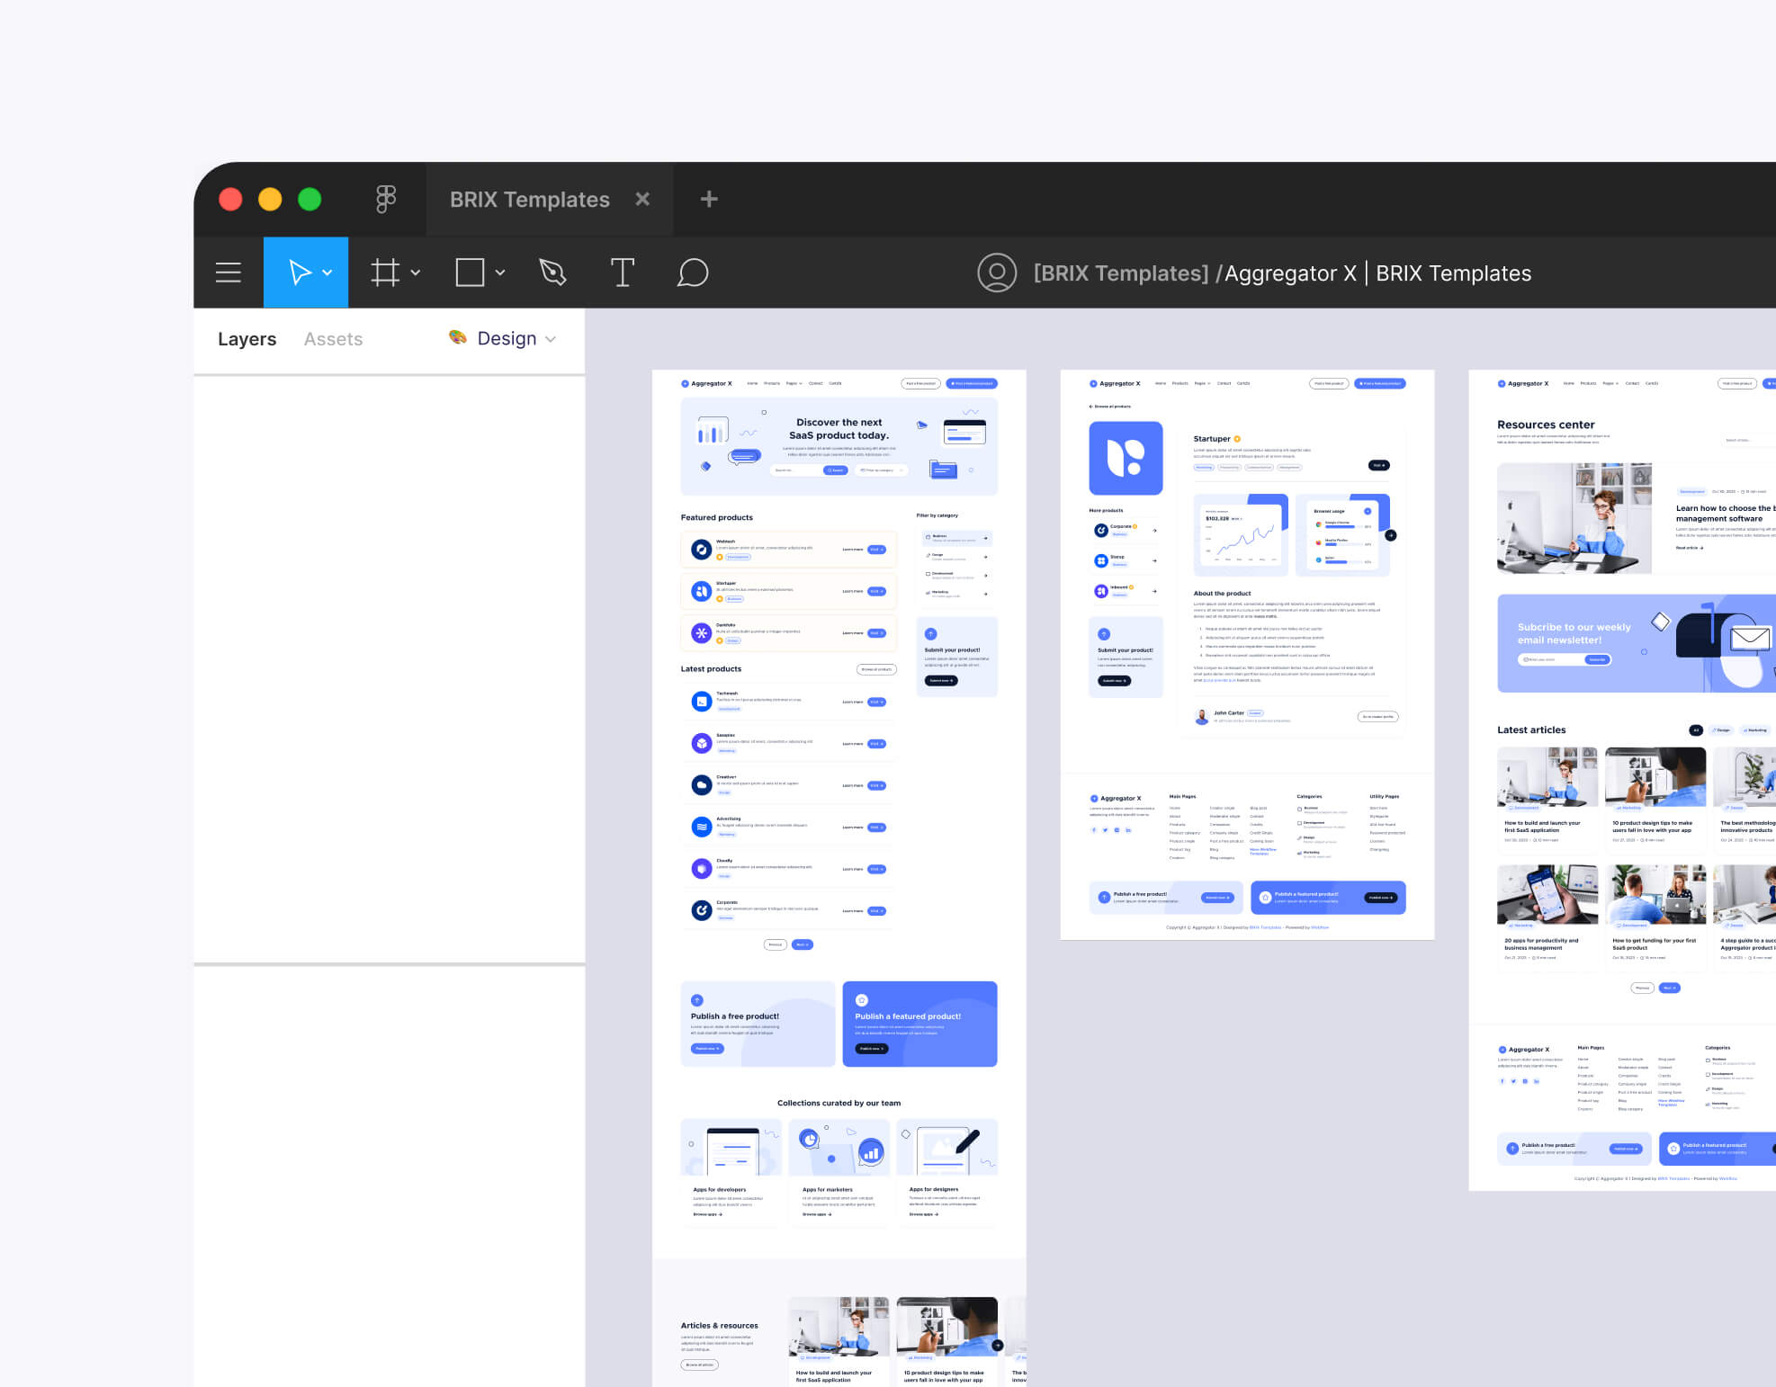Select the Pen tool
This screenshot has height=1387, width=1776.
click(x=552, y=273)
